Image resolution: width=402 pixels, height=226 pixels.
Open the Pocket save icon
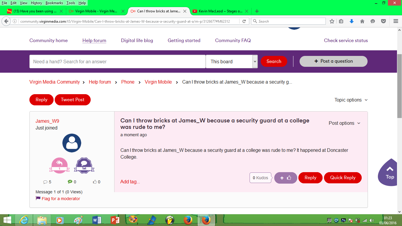point(383,21)
